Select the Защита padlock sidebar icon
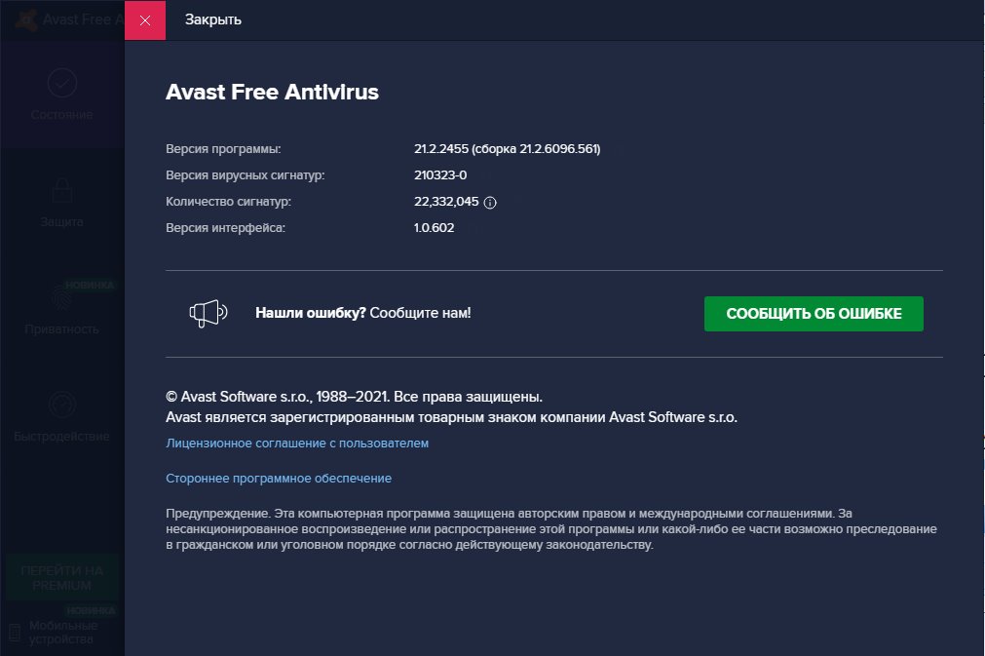 [x=61, y=190]
